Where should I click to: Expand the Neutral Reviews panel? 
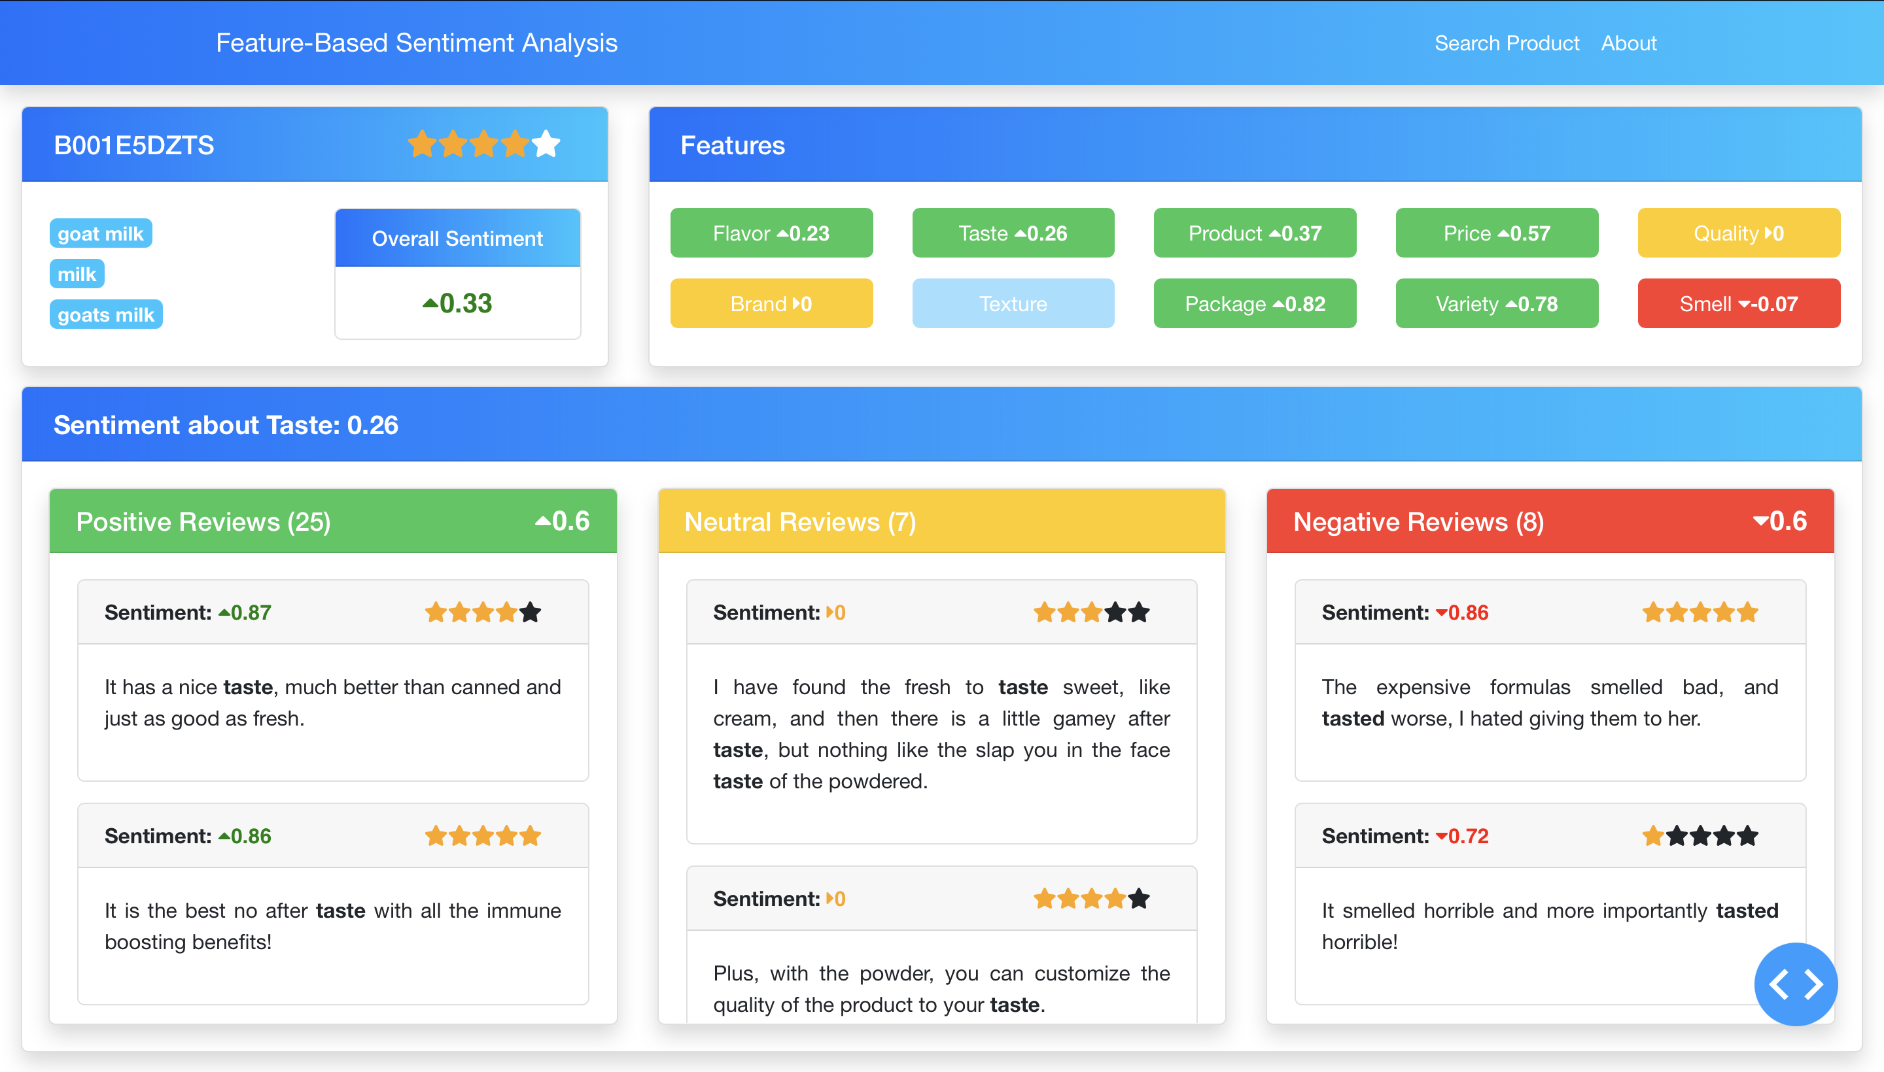799,521
